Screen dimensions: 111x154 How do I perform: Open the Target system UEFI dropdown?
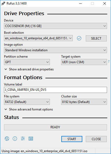[84, 62]
